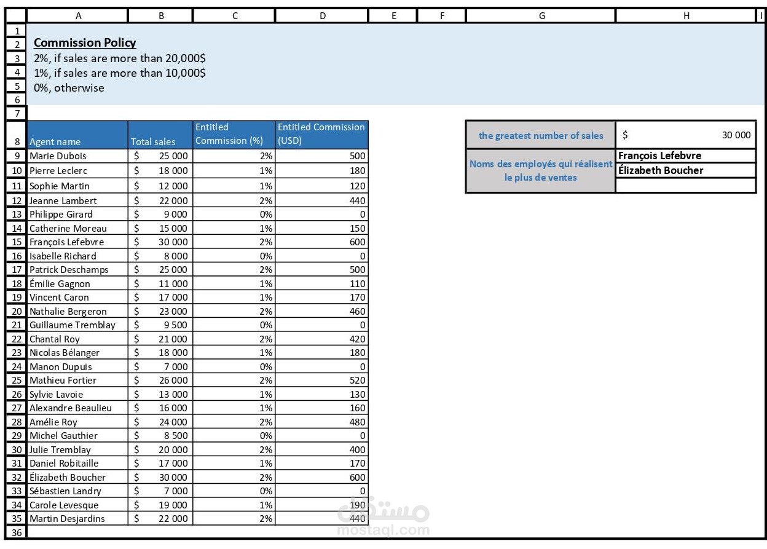Select the Chantal Roy cell

click(x=78, y=339)
